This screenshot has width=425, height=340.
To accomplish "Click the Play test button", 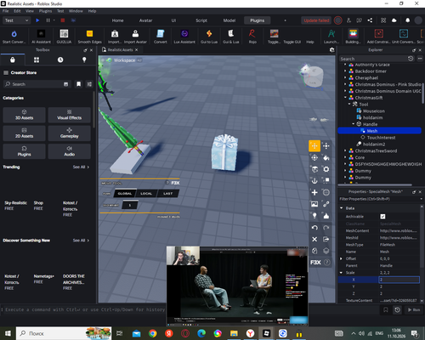I will [37, 20].
